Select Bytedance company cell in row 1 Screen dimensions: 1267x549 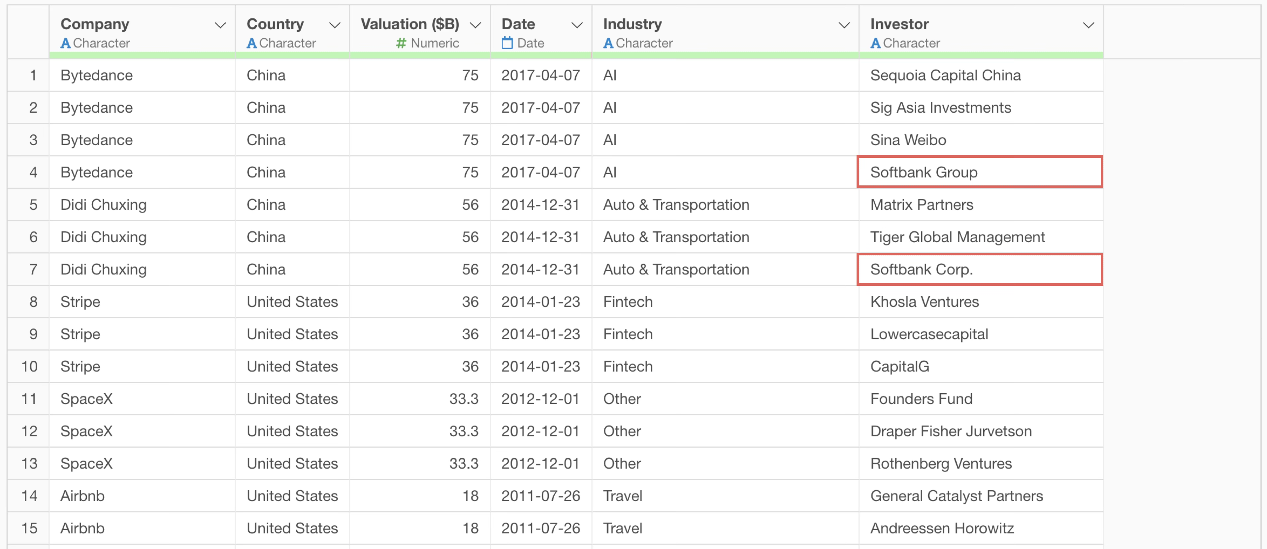click(x=142, y=75)
